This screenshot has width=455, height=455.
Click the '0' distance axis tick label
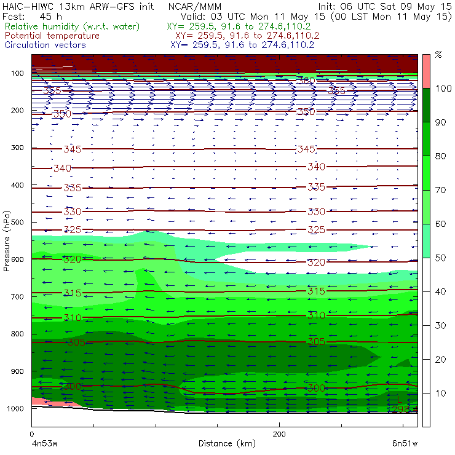pyautogui.click(x=31, y=434)
